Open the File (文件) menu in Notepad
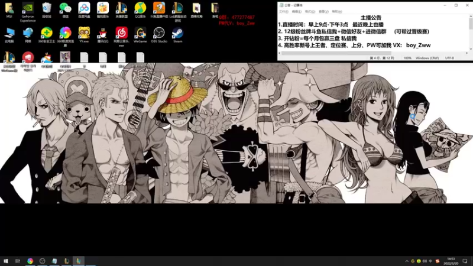The image size is (473, 266). pyautogui.click(x=284, y=11)
